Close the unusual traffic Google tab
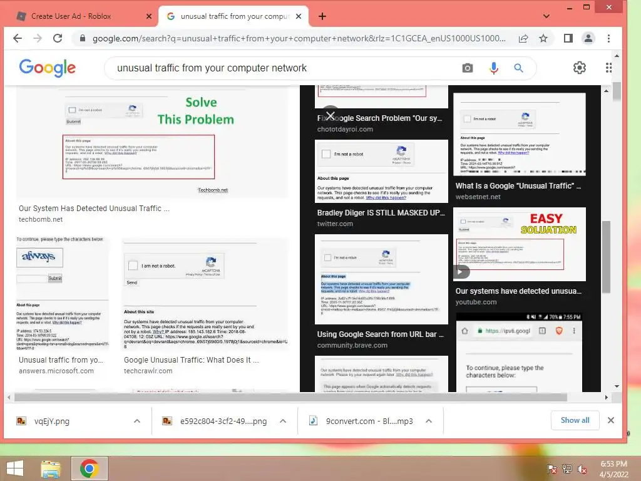 [299, 16]
